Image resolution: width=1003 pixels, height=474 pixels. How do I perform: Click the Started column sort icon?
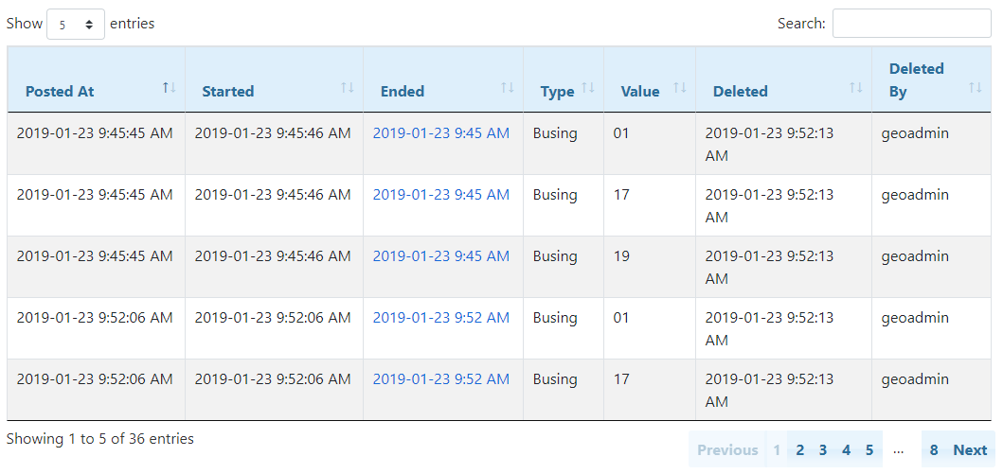point(347,87)
